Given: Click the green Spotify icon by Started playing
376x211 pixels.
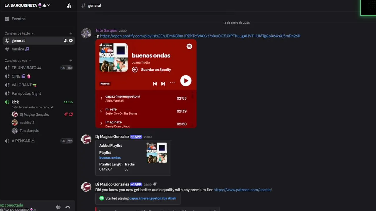Looking at the screenshot, I should (x=102, y=198).
